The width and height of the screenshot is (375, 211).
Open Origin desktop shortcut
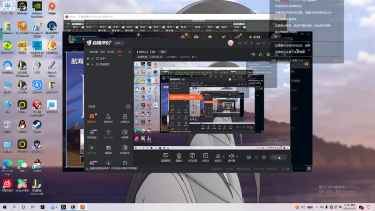(52, 8)
